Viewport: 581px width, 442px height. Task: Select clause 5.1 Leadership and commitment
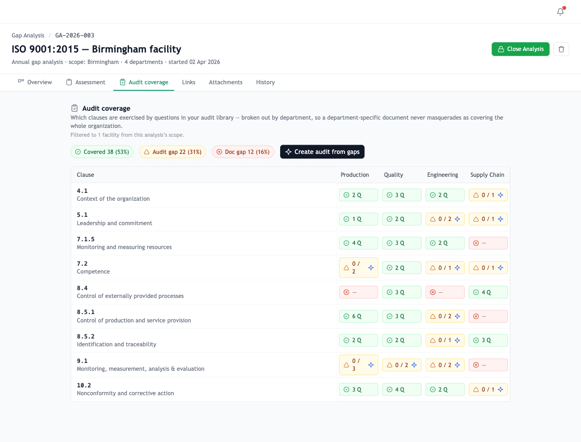204,219
